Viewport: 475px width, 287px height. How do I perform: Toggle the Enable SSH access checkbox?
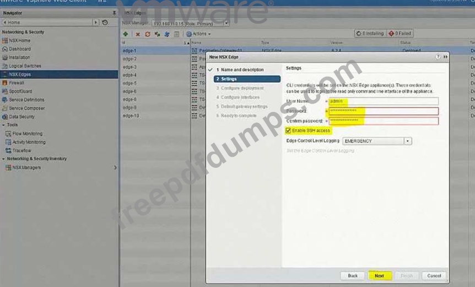288,130
